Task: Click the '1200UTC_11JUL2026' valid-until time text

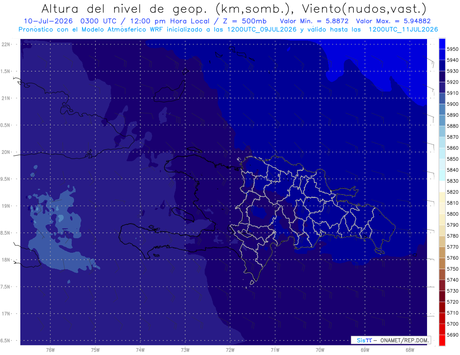Action: [x=403, y=29]
